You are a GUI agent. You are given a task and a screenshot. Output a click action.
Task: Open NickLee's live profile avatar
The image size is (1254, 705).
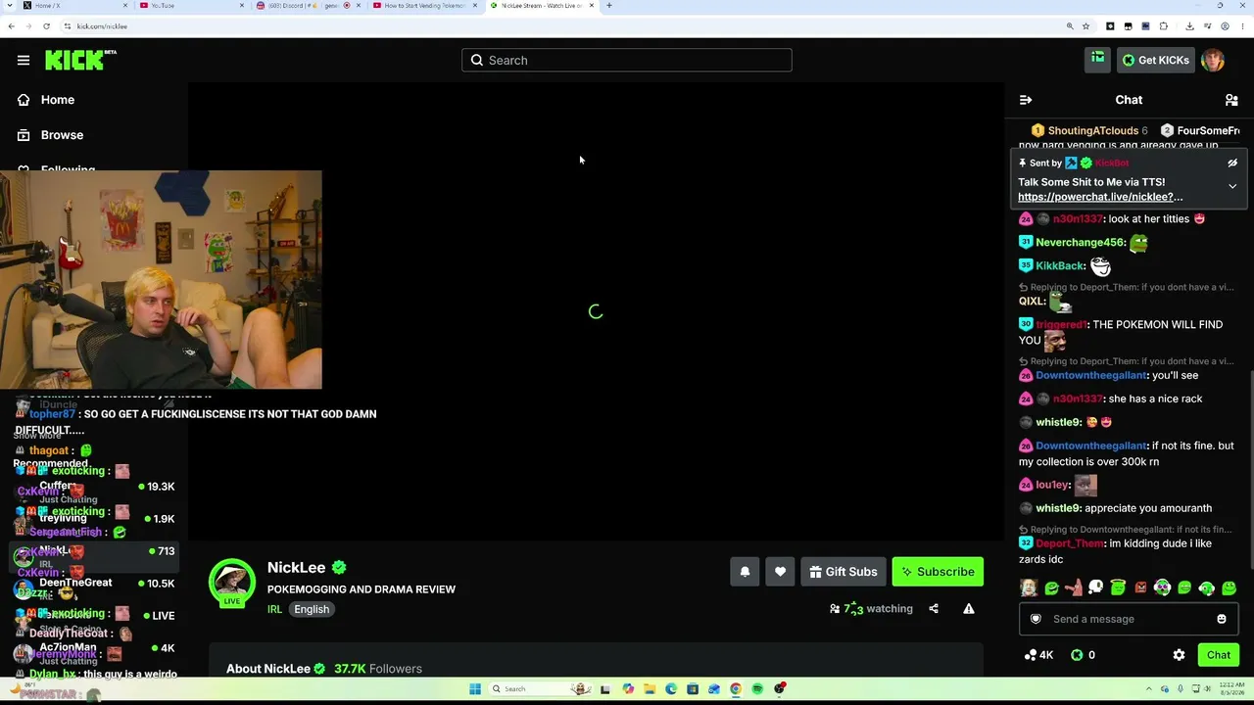coord(232,583)
